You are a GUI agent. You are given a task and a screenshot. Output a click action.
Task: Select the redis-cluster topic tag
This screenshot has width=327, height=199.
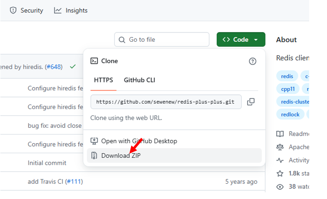tap(293, 102)
